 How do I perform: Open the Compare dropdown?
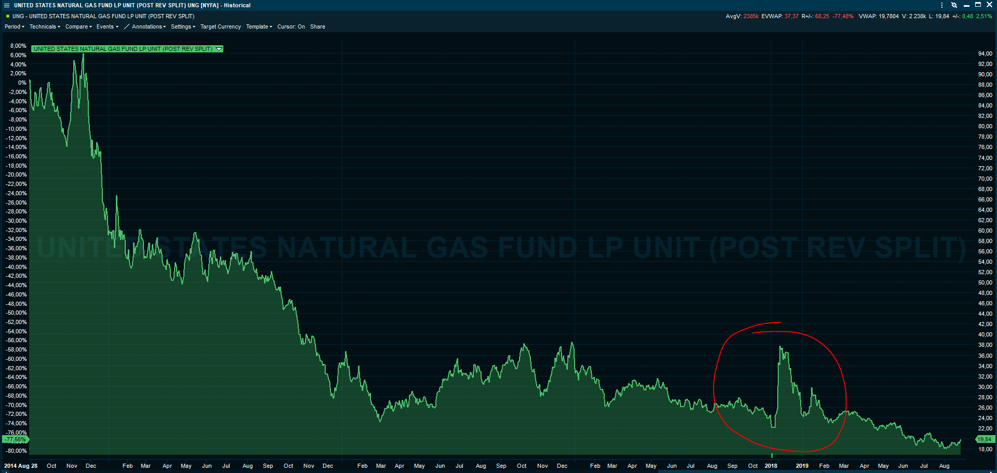click(78, 26)
